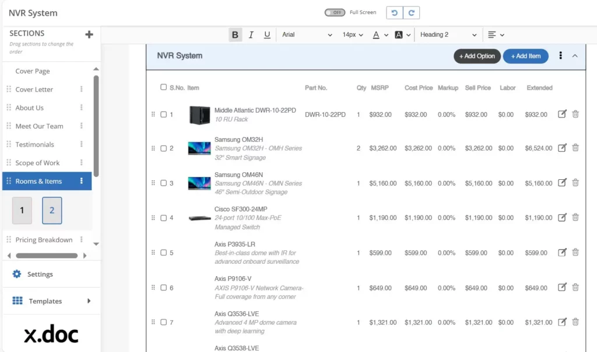Delete the Middle Atlantic DWR-10-22PD item
Screen dimensions: 597x352
[x=575, y=114]
